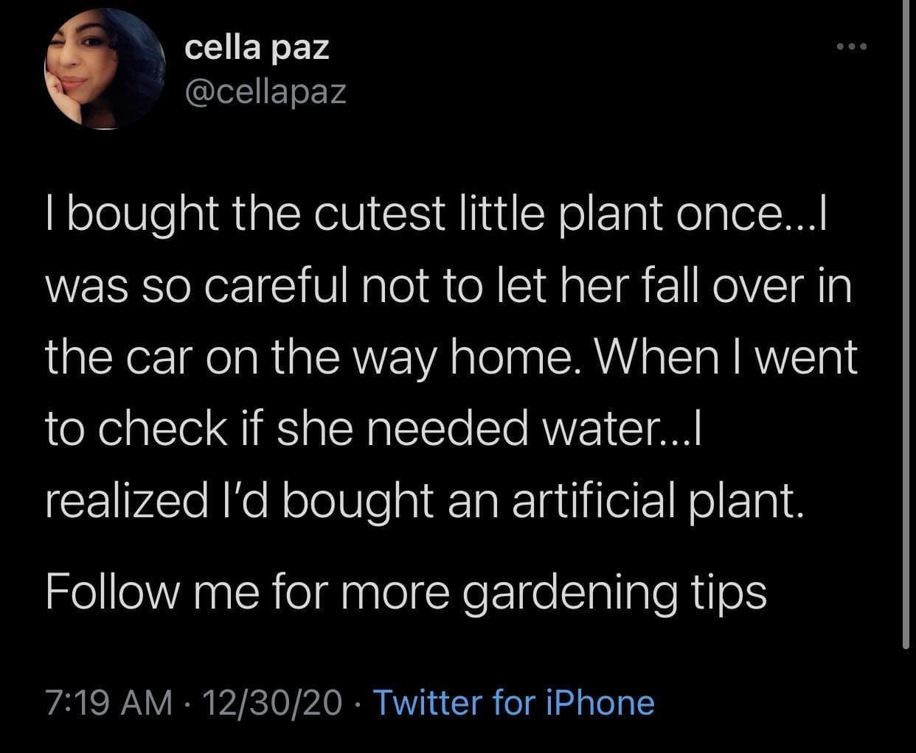Open the "Twitter for iPhone" source link

coord(514,702)
